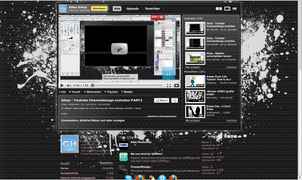
Task: Open 'Alles anzeigen' under Uploads
Action: (192, 67)
